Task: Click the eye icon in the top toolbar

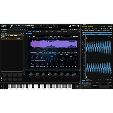Action: [x=62, y=29]
